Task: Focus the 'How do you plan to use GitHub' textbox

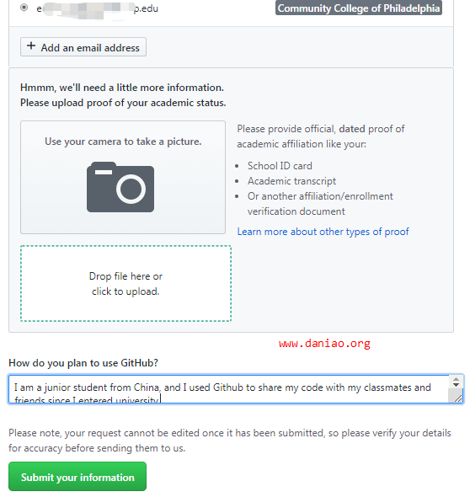Action: click(x=228, y=389)
